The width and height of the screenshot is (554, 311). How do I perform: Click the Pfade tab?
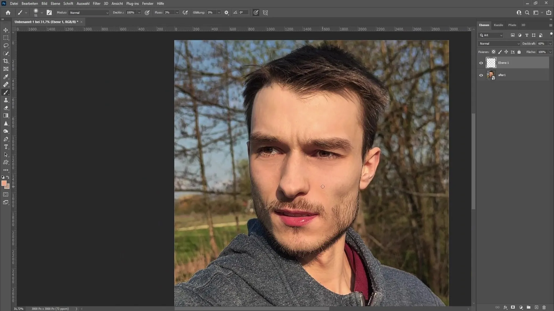pyautogui.click(x=512, y=25)
